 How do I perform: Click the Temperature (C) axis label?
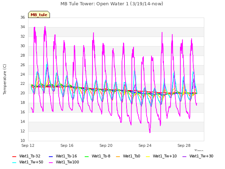tap(5, 79)
